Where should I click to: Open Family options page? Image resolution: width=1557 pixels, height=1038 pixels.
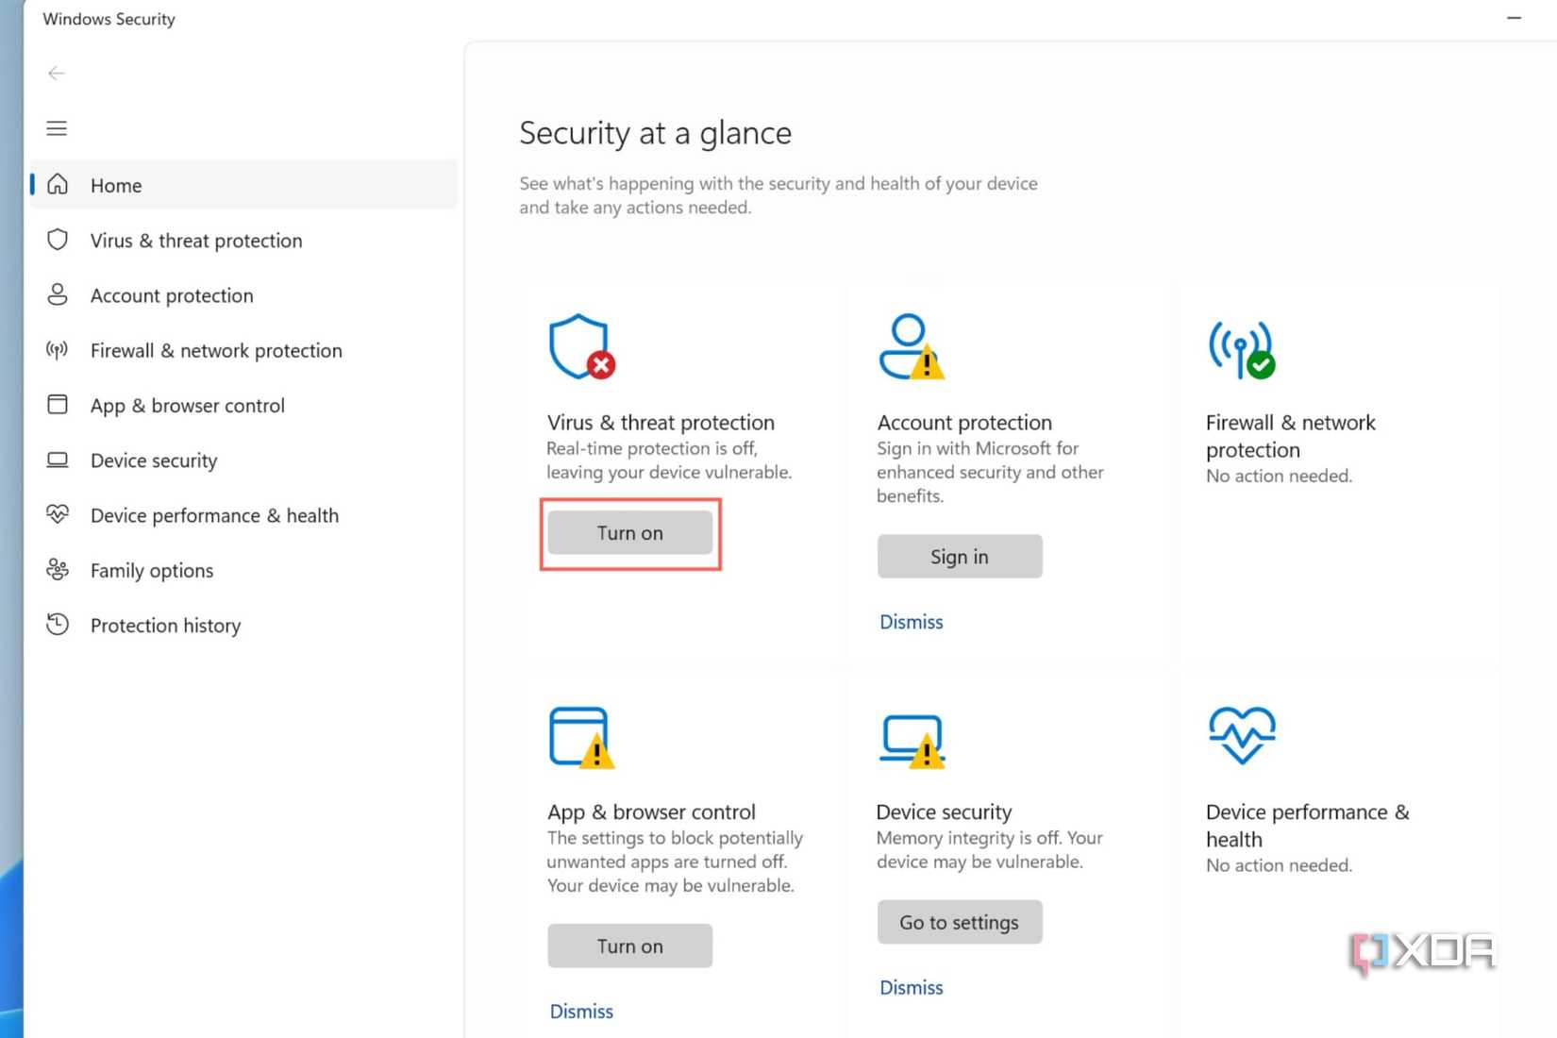coord(151,570)
